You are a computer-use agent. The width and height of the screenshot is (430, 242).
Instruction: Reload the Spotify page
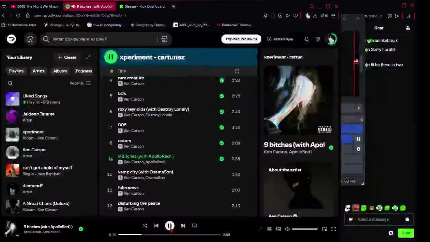(x=18, y=15)
